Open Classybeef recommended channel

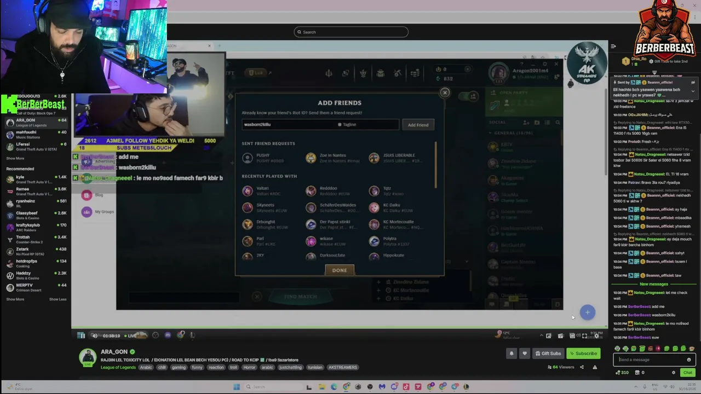pos(36,216)
